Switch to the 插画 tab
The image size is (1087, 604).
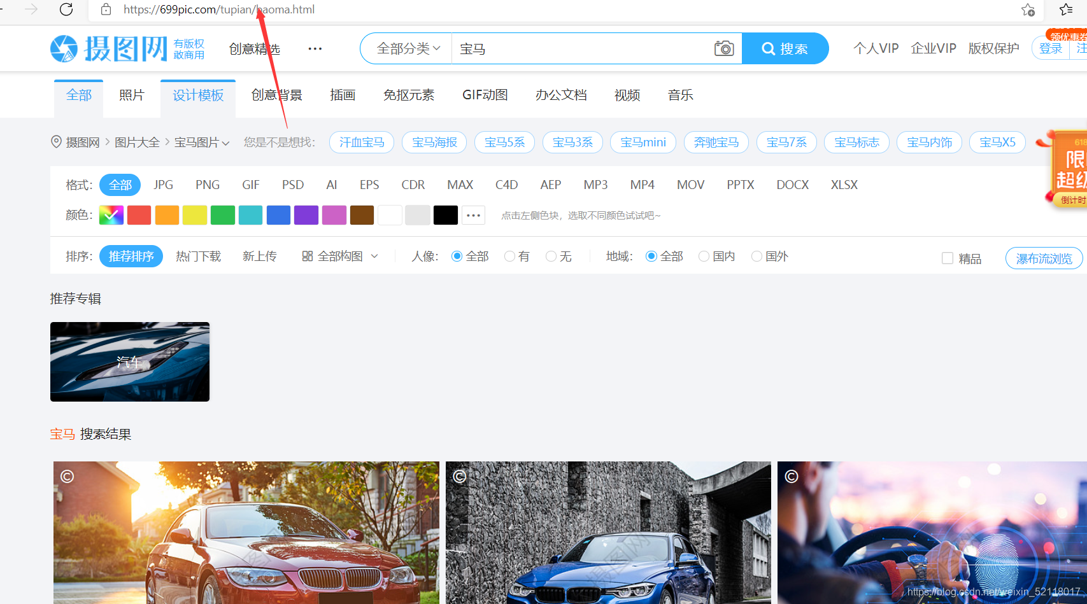343,95
